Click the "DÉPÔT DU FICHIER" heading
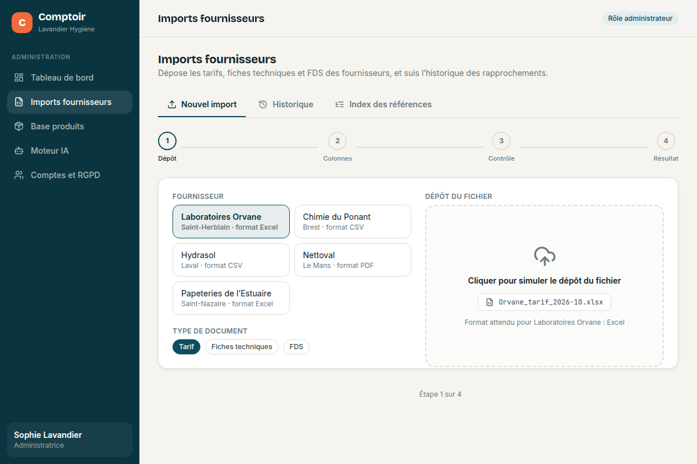 (x=458, y=197)
